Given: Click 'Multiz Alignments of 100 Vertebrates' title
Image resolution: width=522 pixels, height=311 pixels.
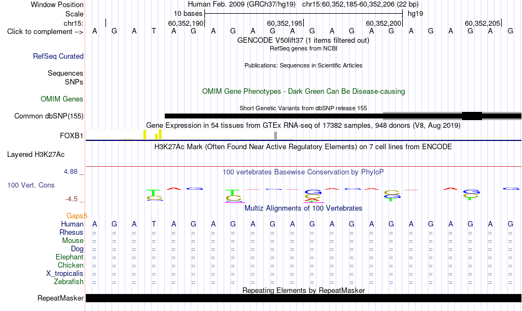Looking at the screenshot, I should point(303,208).
